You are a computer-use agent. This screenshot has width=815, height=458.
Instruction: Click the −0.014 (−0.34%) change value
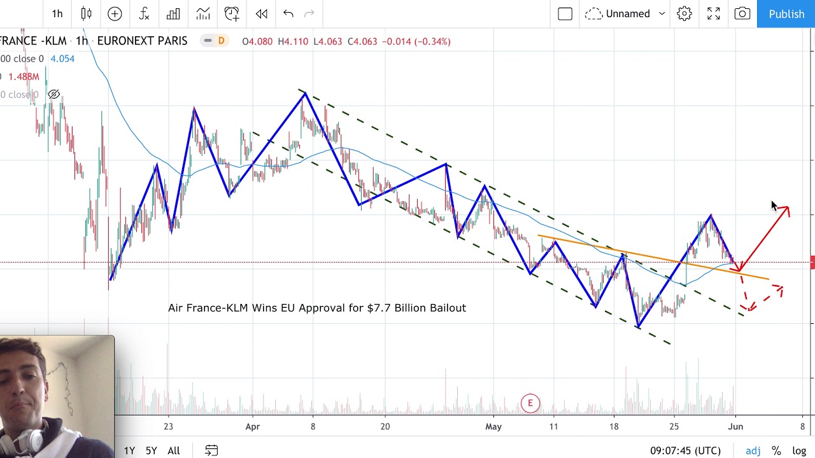416,41
